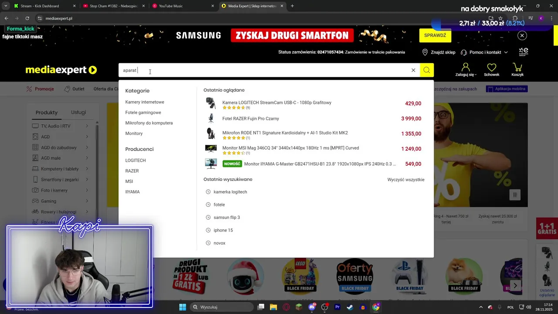This screenshot has height=314, width=558.
Task: Click the yellow search magnifier button
Action: 427,70
